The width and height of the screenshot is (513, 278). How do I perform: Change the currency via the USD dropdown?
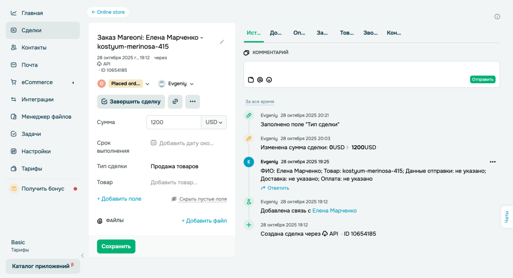click(214, 122)
